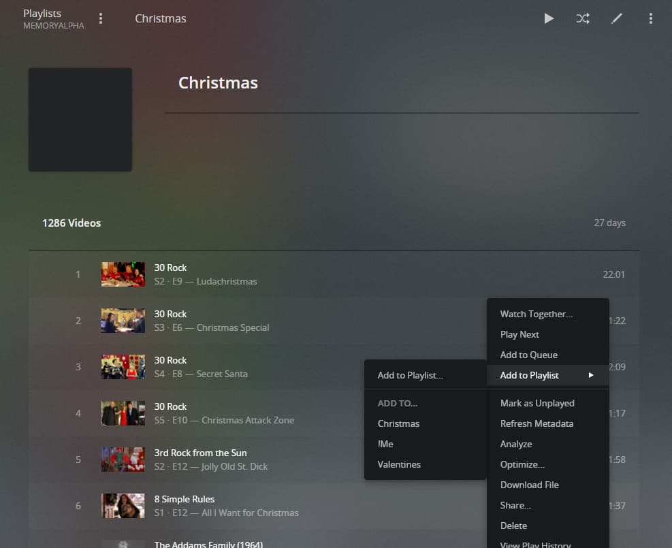This screenshot has width=672, height=548.
Task: Choose Play Next in the menu
Action: click(547, 334)
